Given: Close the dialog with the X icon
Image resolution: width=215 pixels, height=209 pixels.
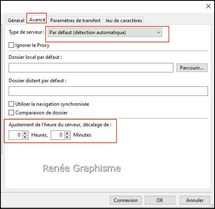Looking at the screenshot, I should [x=208, y=6].
